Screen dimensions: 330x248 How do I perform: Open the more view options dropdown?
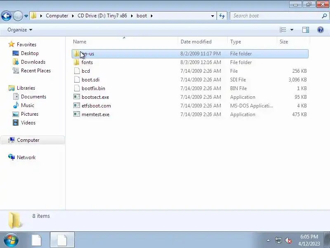point(292,30)
